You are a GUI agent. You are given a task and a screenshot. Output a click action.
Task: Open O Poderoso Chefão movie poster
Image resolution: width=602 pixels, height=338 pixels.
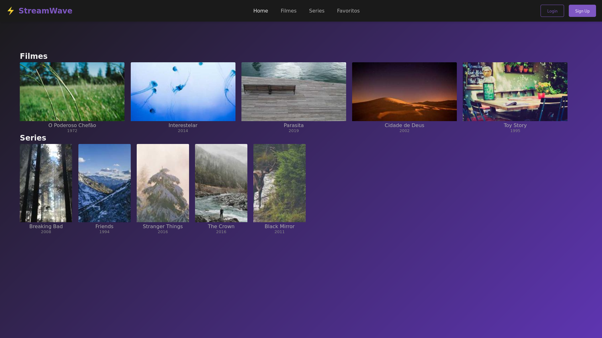[72, 92]
